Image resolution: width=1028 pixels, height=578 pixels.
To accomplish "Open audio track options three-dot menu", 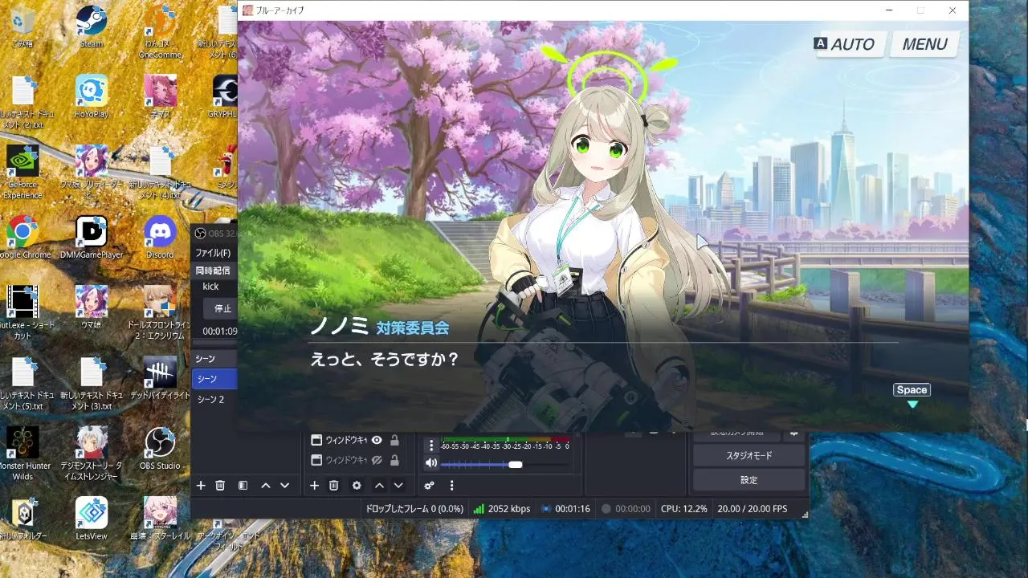I will [x=431, y=446].
